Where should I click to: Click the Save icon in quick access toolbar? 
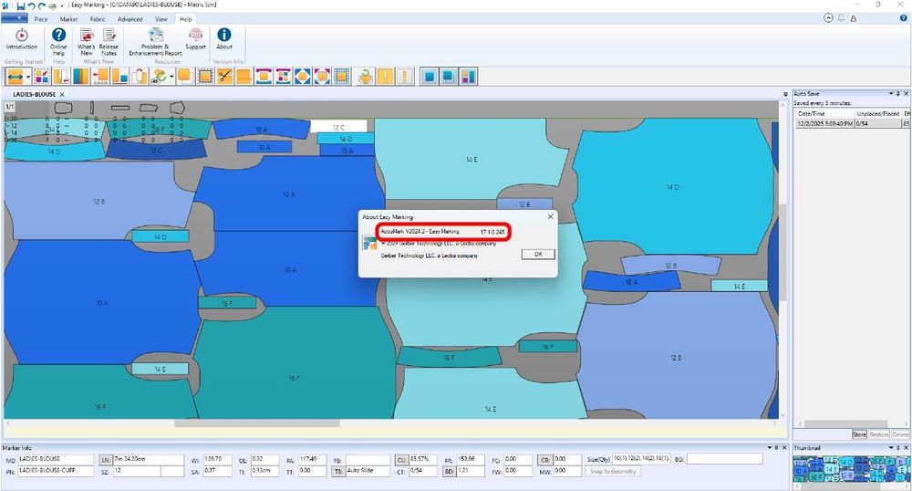coord(21,5)
